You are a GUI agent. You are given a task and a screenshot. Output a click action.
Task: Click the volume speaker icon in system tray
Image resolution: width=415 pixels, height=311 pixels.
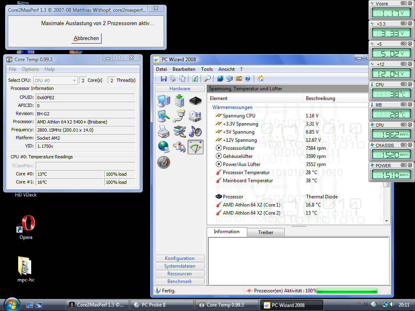pos(392,305)
